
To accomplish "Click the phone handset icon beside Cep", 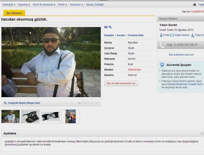I will (162, 45).
